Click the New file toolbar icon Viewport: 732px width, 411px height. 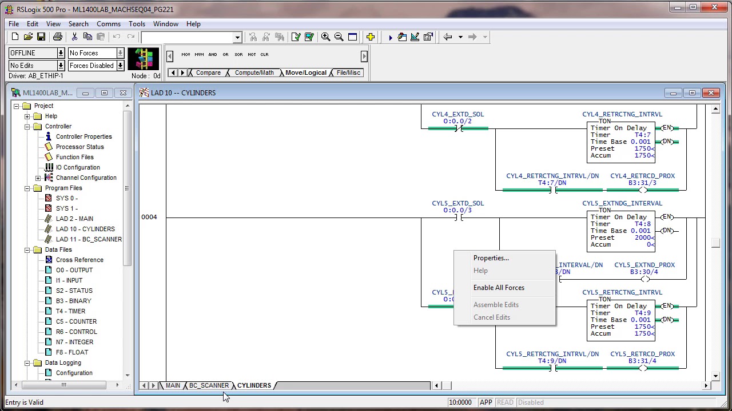point(15,37)
